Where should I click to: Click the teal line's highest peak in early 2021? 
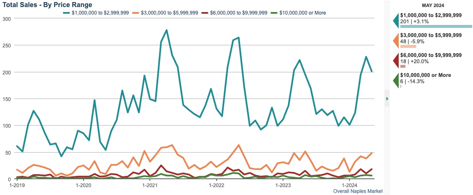167,30
